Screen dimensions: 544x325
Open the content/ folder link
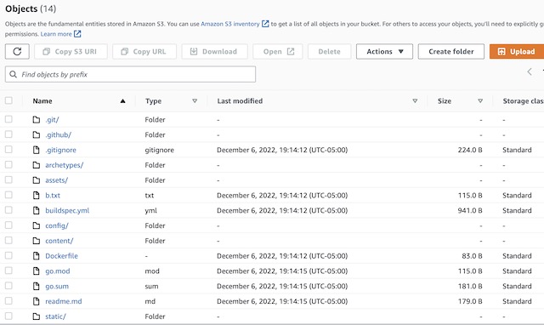pyautogui.click(x=59, y=241)
